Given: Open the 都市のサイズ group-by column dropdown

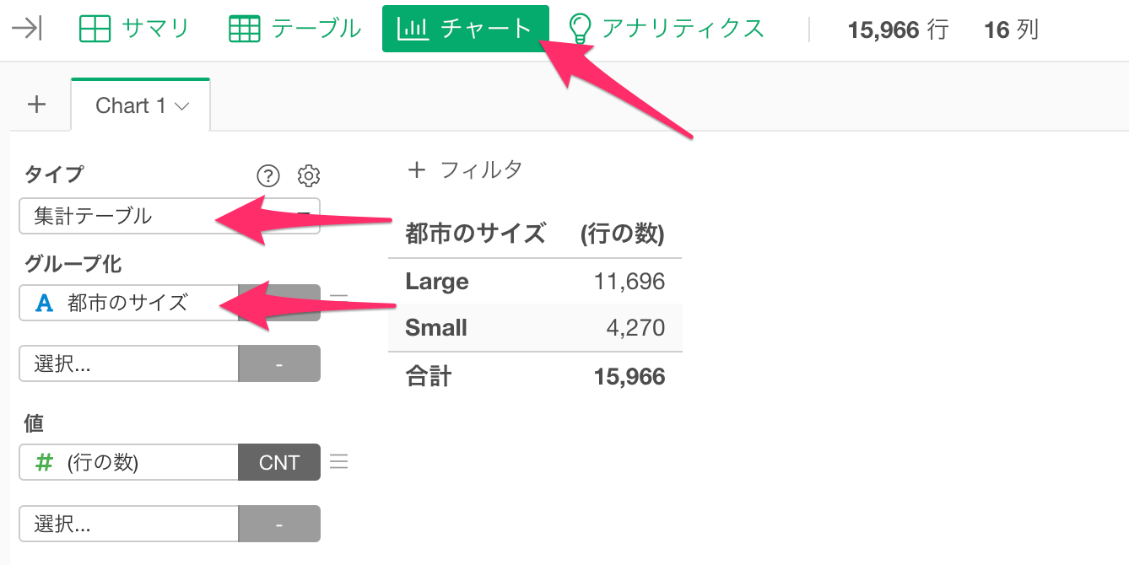Looking at the screenshot, I should (x=128, y=303).
